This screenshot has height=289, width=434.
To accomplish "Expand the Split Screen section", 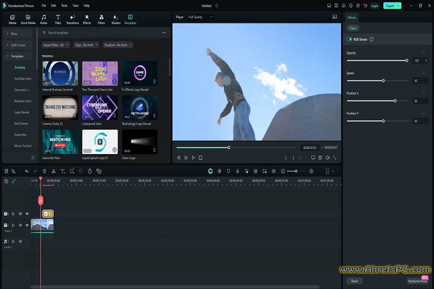I will pos(17,45).
